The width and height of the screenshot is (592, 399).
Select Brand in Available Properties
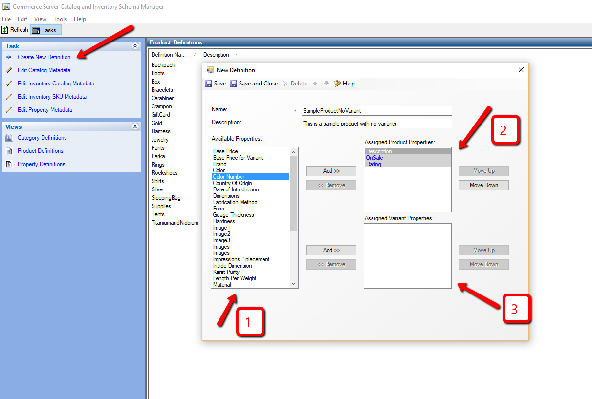tap(250, 164)
